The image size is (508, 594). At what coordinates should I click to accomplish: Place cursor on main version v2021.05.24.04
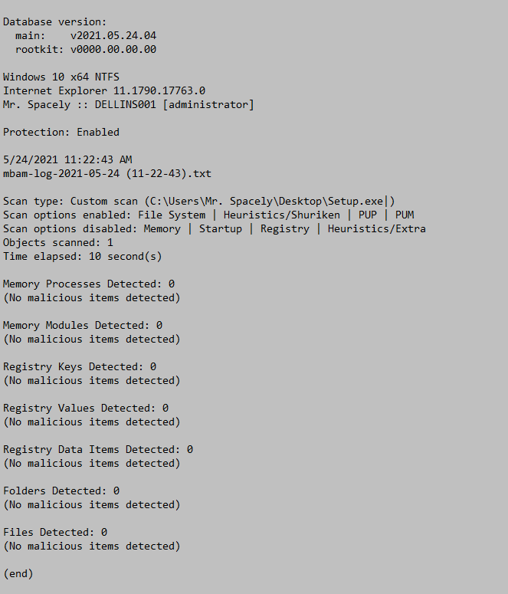113,35
